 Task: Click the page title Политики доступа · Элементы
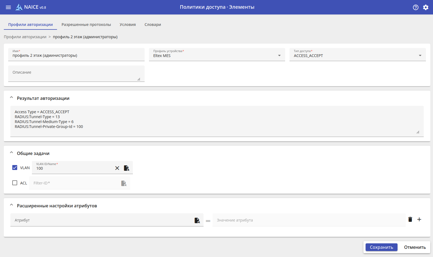click(217, 7)
